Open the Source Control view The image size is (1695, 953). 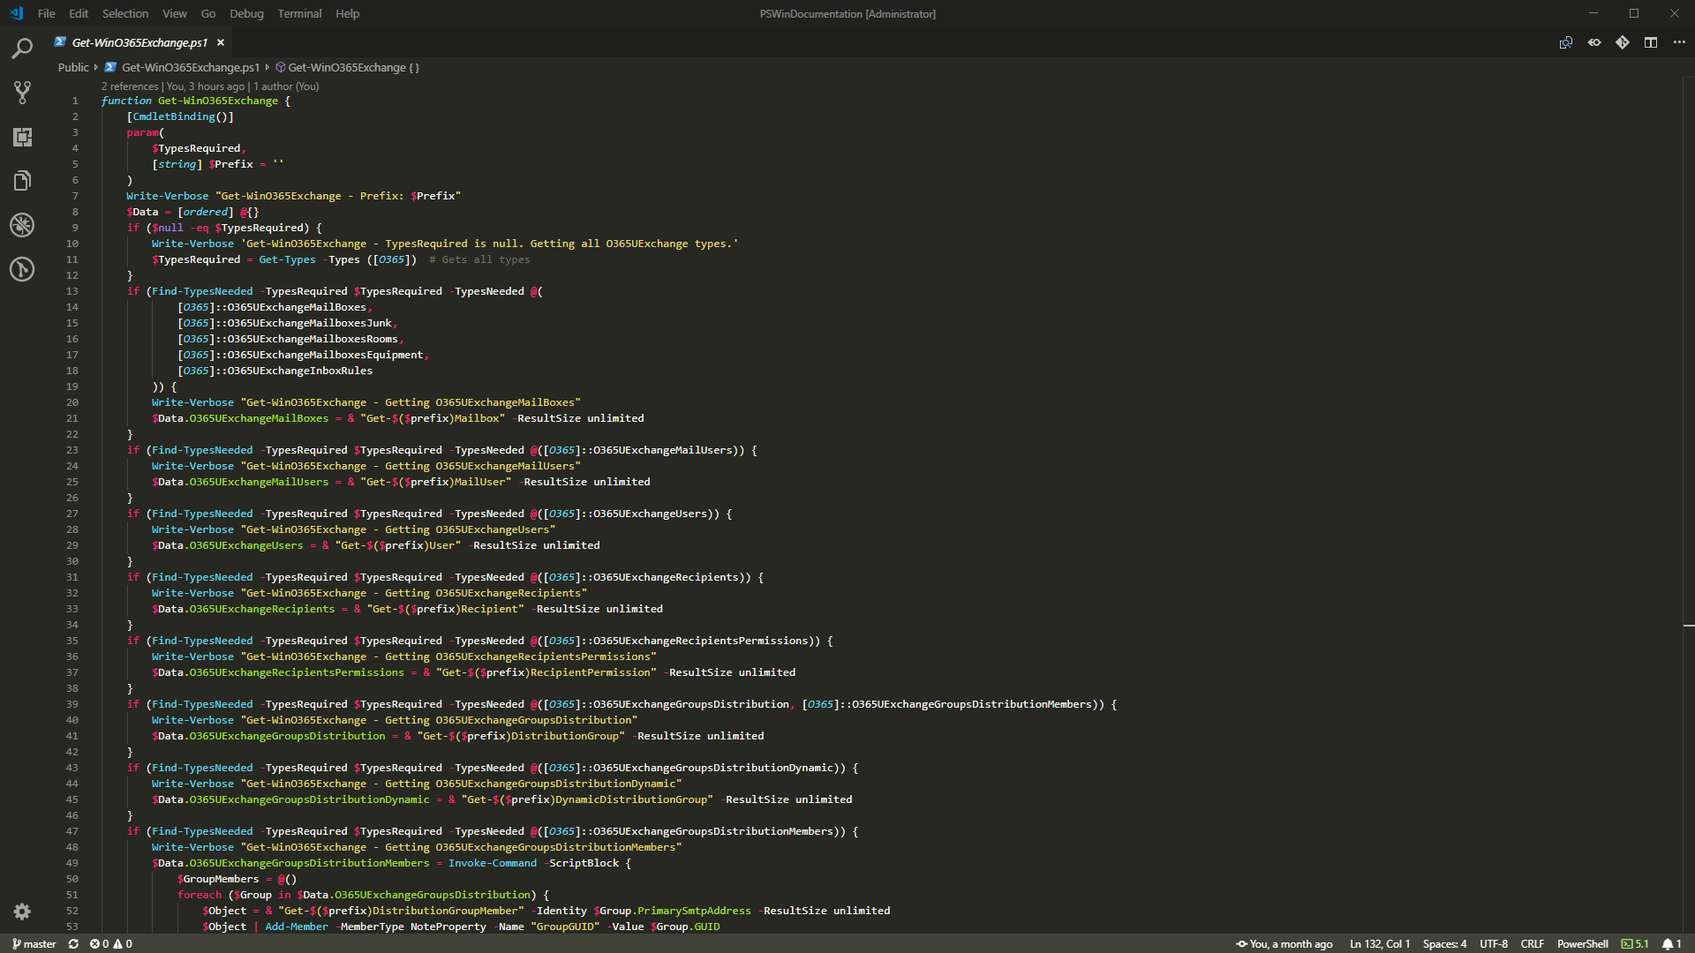(22, 92)
